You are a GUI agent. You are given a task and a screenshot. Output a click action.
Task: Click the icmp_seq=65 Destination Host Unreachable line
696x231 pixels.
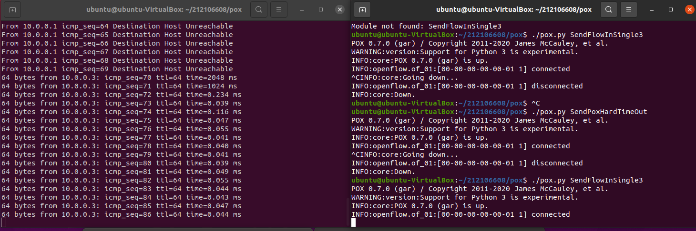point(117,35)
